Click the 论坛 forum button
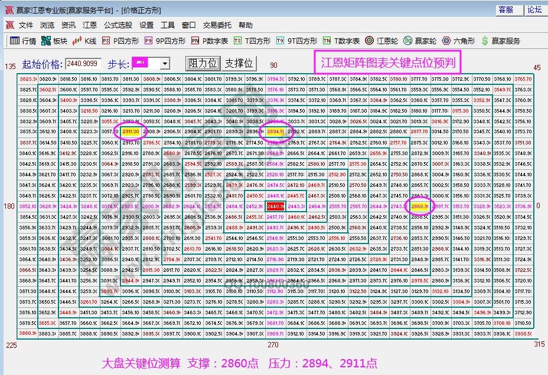 point(535,10)
